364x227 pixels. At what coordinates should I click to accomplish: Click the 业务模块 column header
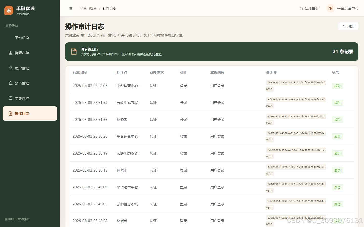point(157,72)
